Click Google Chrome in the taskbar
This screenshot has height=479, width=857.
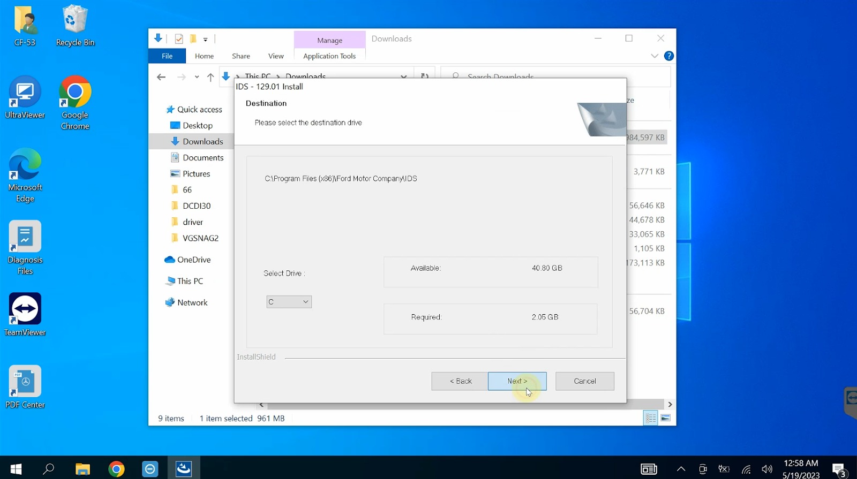(x=116, y=469)
